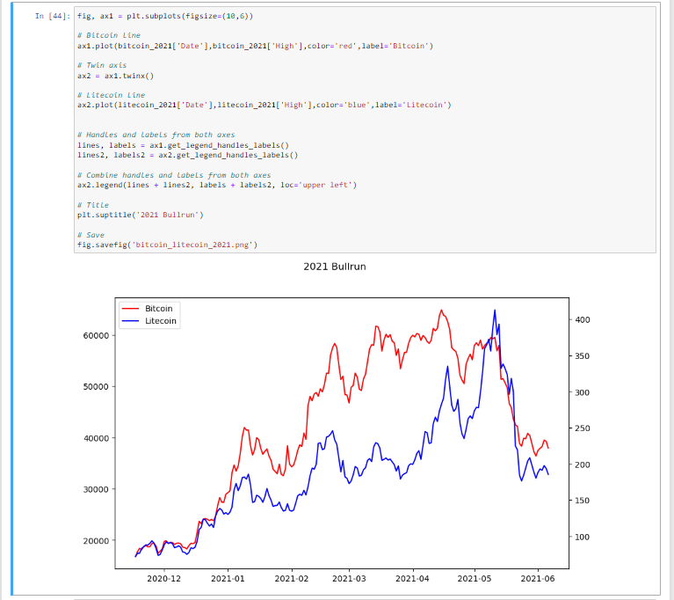Viewport: 674px width, 600px height.
Task: Click the 60000 left y-axis tick label
Action: pyautogui.click(x=90, y=335)
